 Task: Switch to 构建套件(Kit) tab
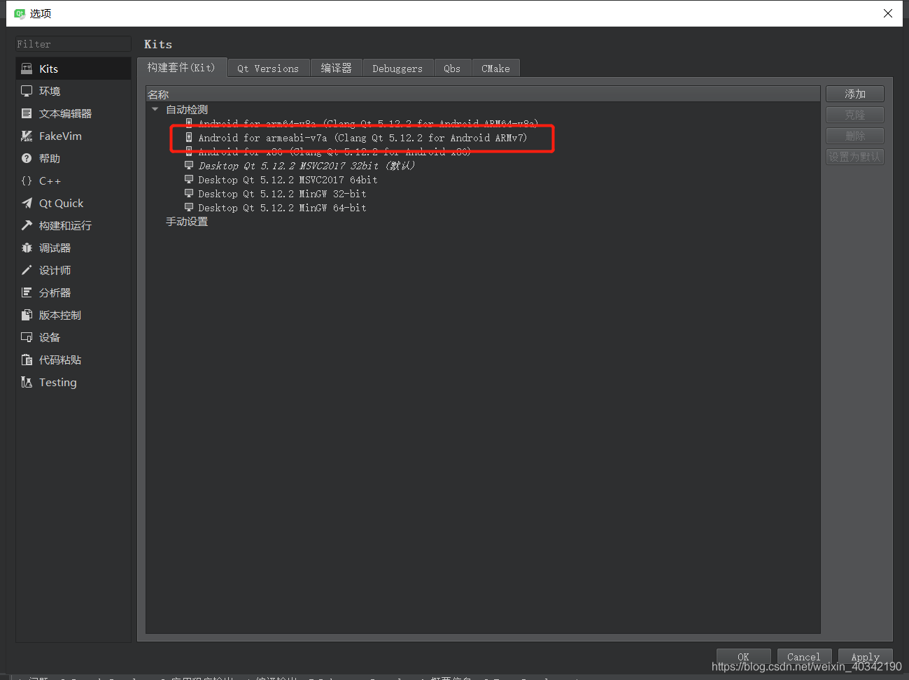pos(182,67)
